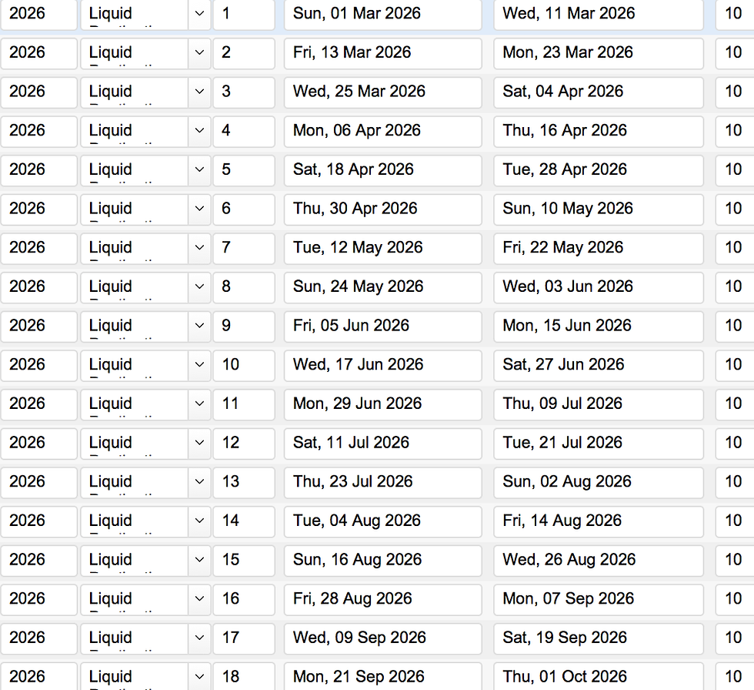Focus the sequence number field showing 6

243,209
